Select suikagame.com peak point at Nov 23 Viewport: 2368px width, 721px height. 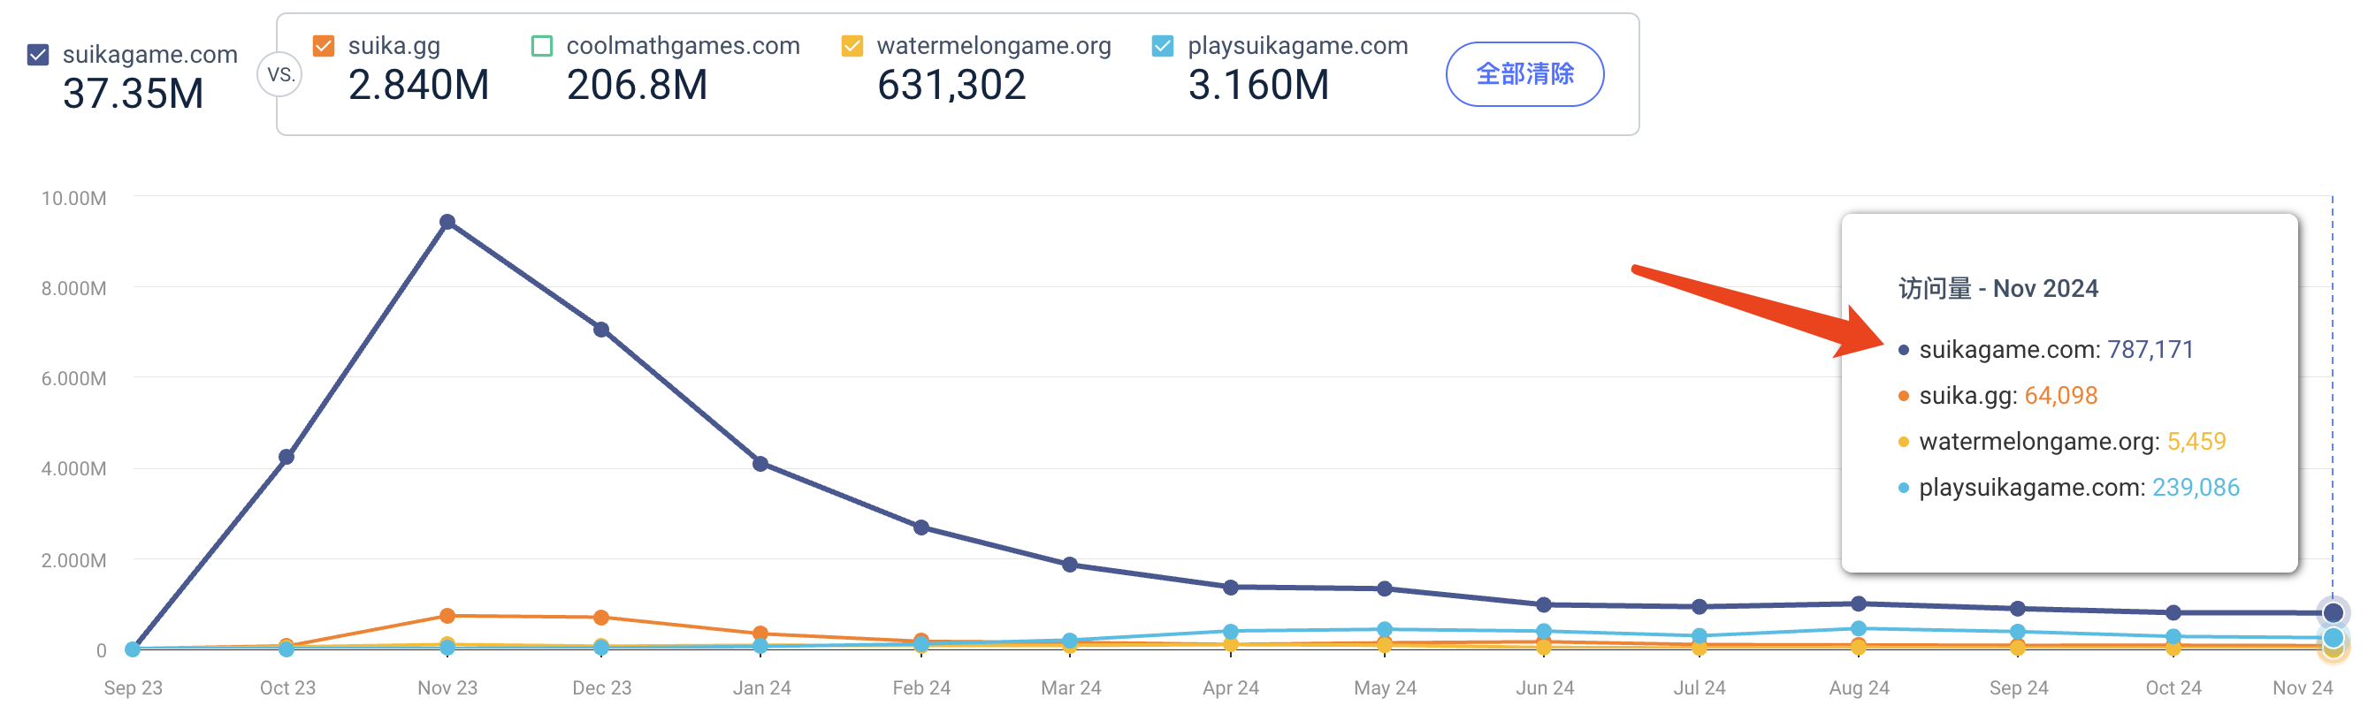[x=447, y=223]
